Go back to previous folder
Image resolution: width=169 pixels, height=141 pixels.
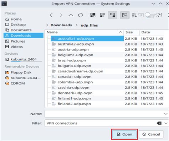(x=51, y=15)
